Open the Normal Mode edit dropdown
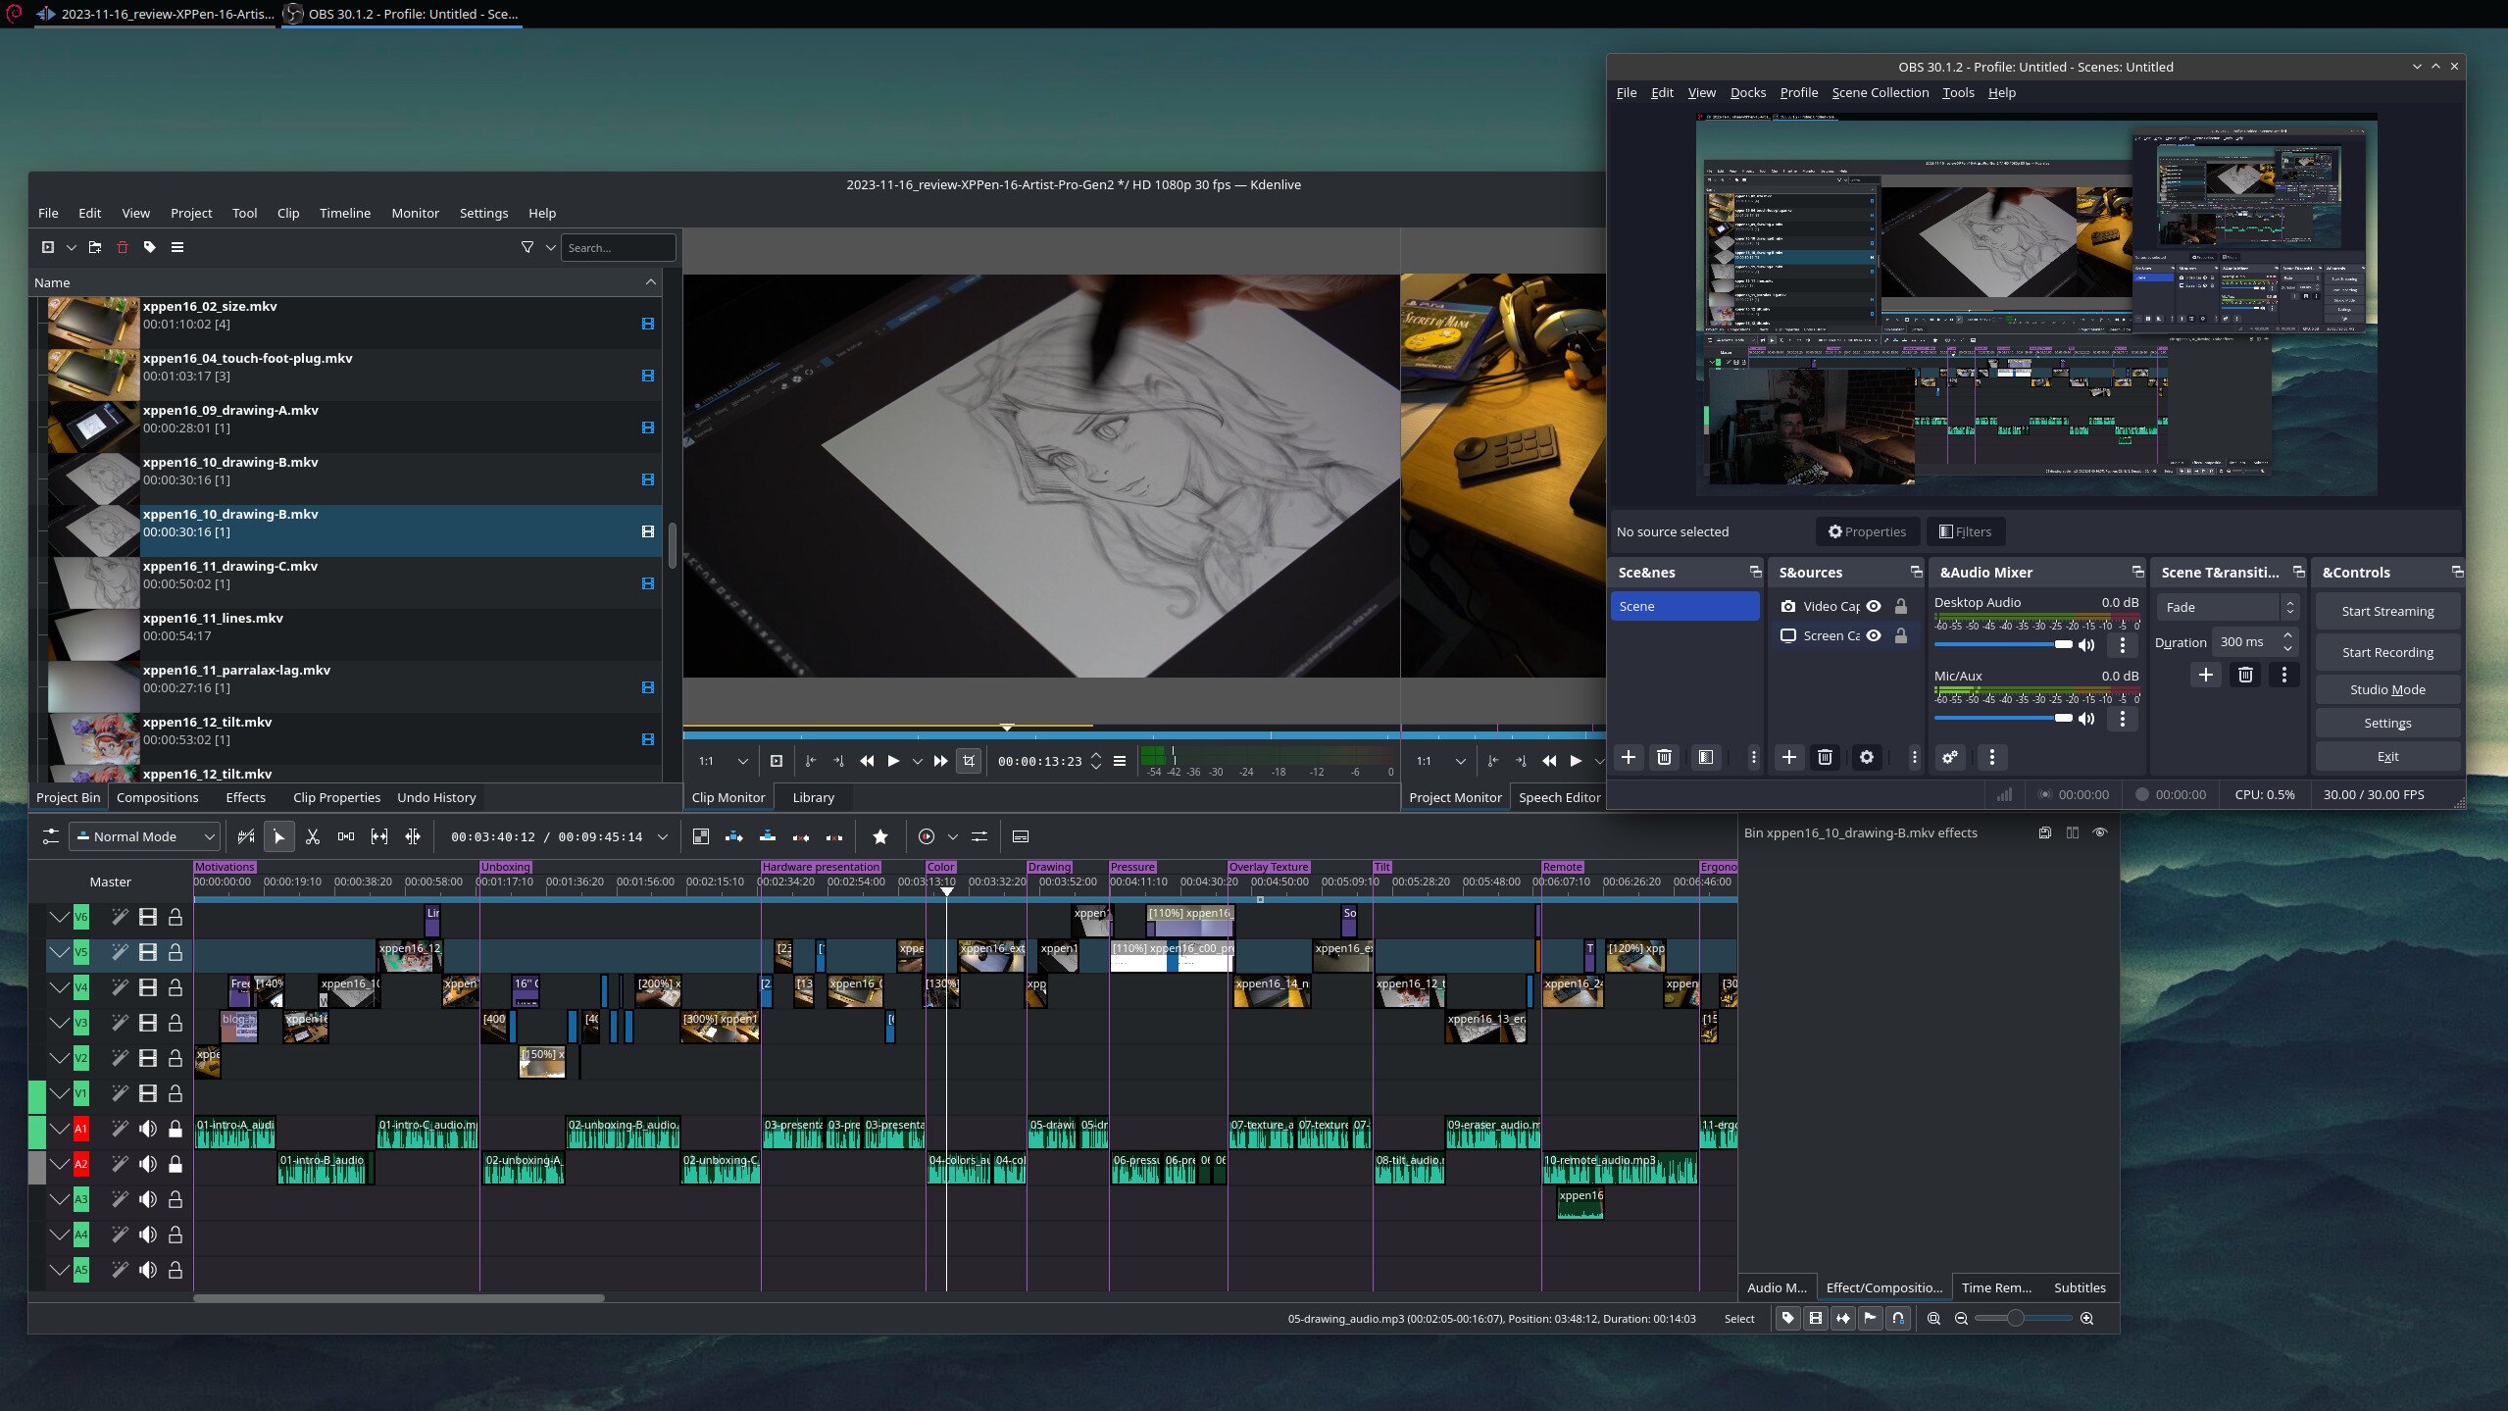2508x1411 pixels. (145, 836)
